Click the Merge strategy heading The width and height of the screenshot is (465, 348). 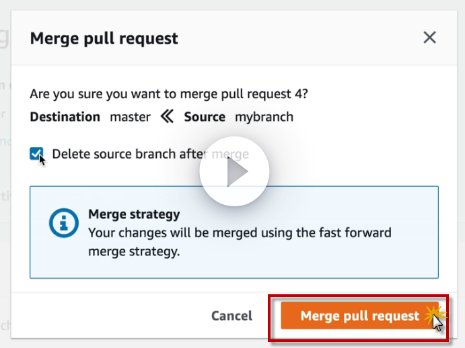click(x=134, y=215)
